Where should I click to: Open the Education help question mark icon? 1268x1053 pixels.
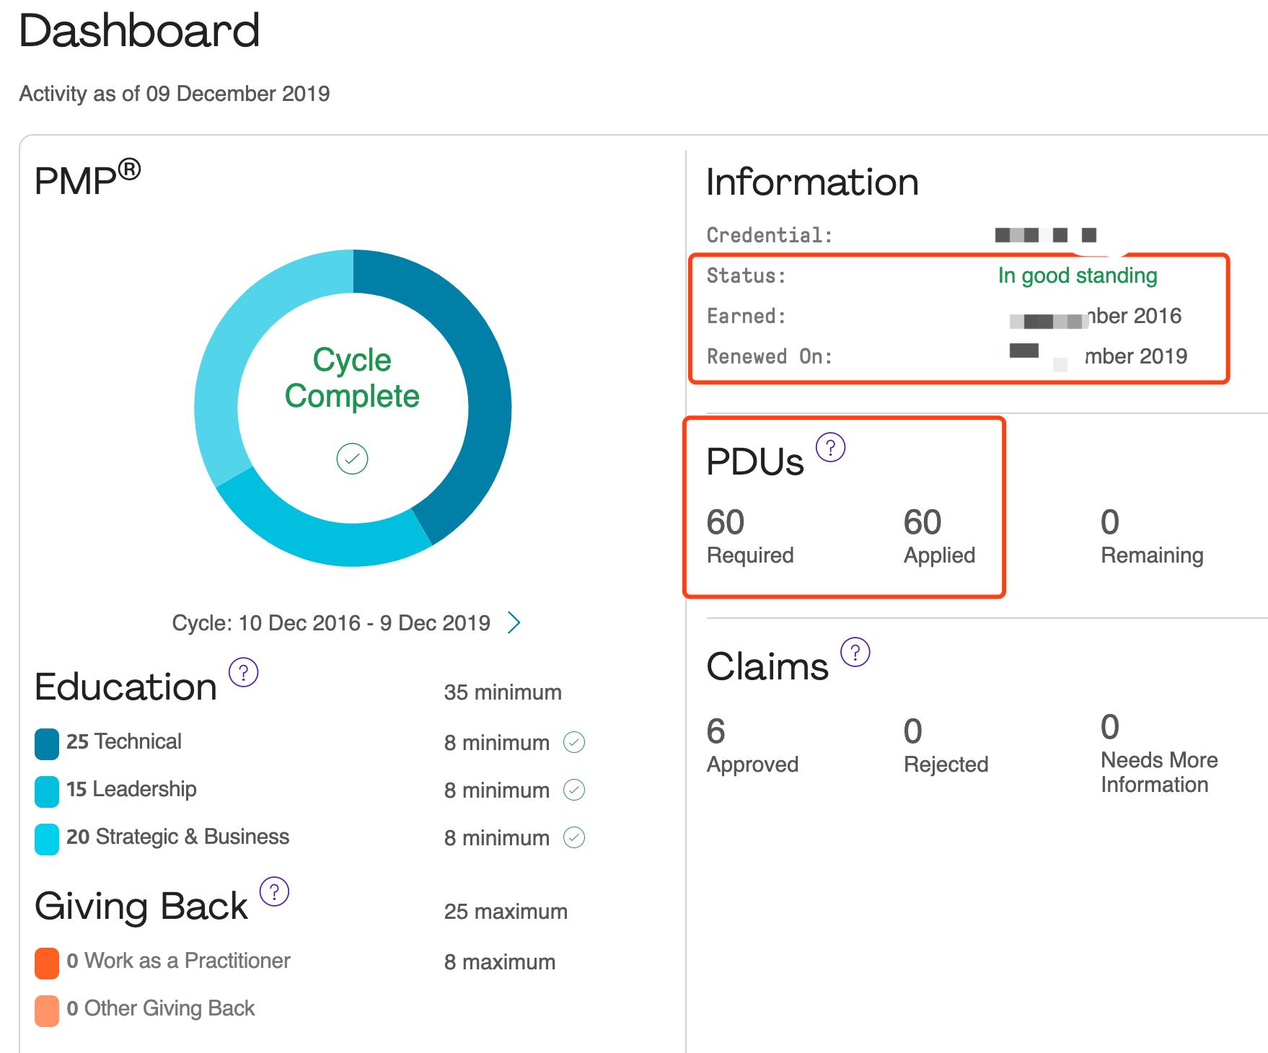click(244, 673)
